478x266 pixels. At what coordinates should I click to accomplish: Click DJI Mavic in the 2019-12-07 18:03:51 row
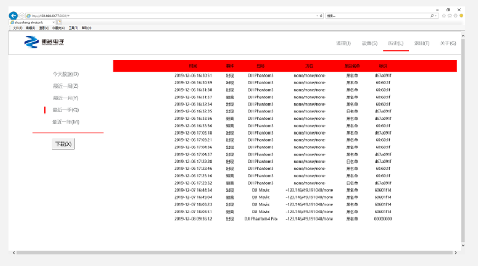coord(261,212)
